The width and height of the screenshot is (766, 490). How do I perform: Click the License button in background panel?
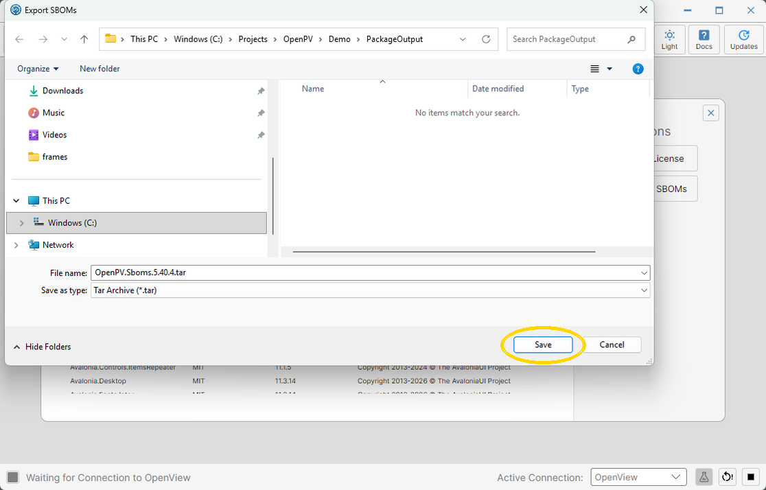point(675,159)
